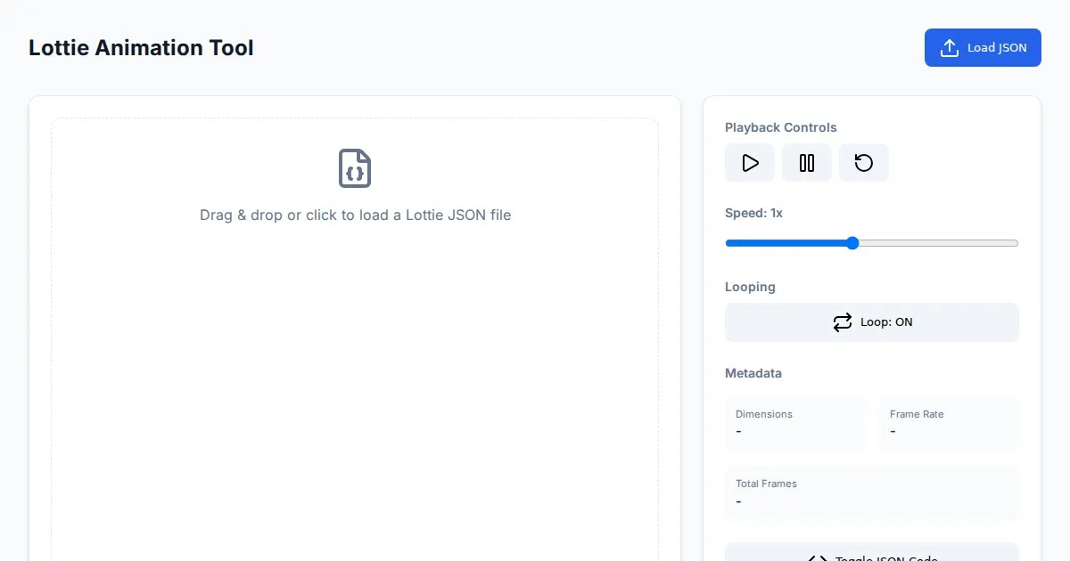Viewport: 1070px width, 561px height.
Task: Select the Total Frames metadata card
Action: pos(871,492)
